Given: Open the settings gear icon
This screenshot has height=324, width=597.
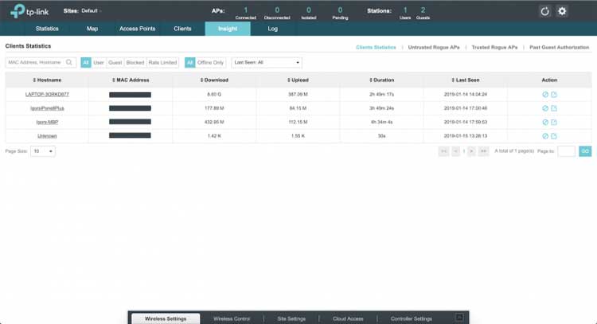Looking at the screenshot, I should [x=562, y=11].
